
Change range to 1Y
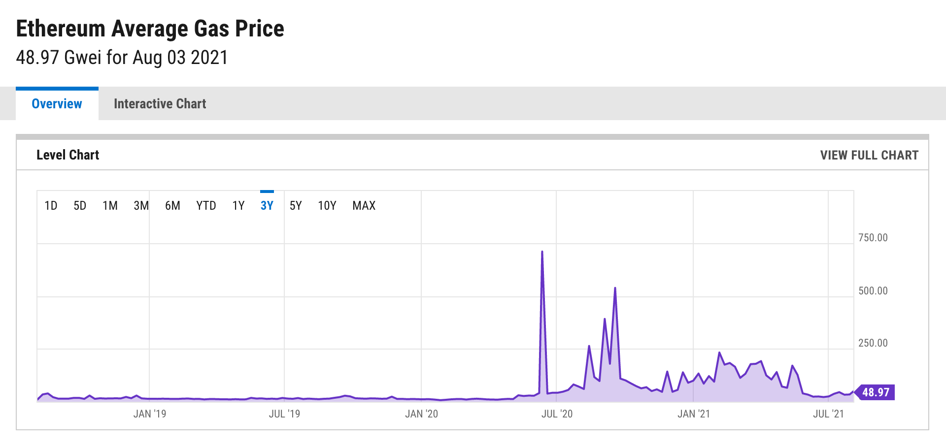pyautogui.click(x=238, y=206)
